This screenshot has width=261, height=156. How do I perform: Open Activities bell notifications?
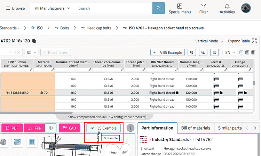(227, 6)
